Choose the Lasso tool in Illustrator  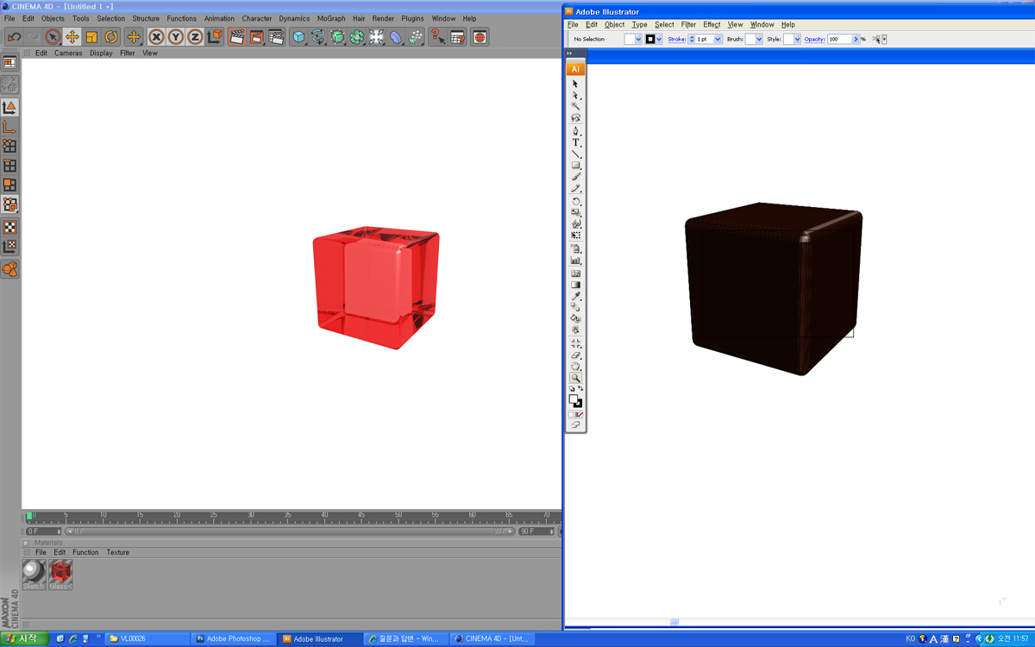coord(575,118)
